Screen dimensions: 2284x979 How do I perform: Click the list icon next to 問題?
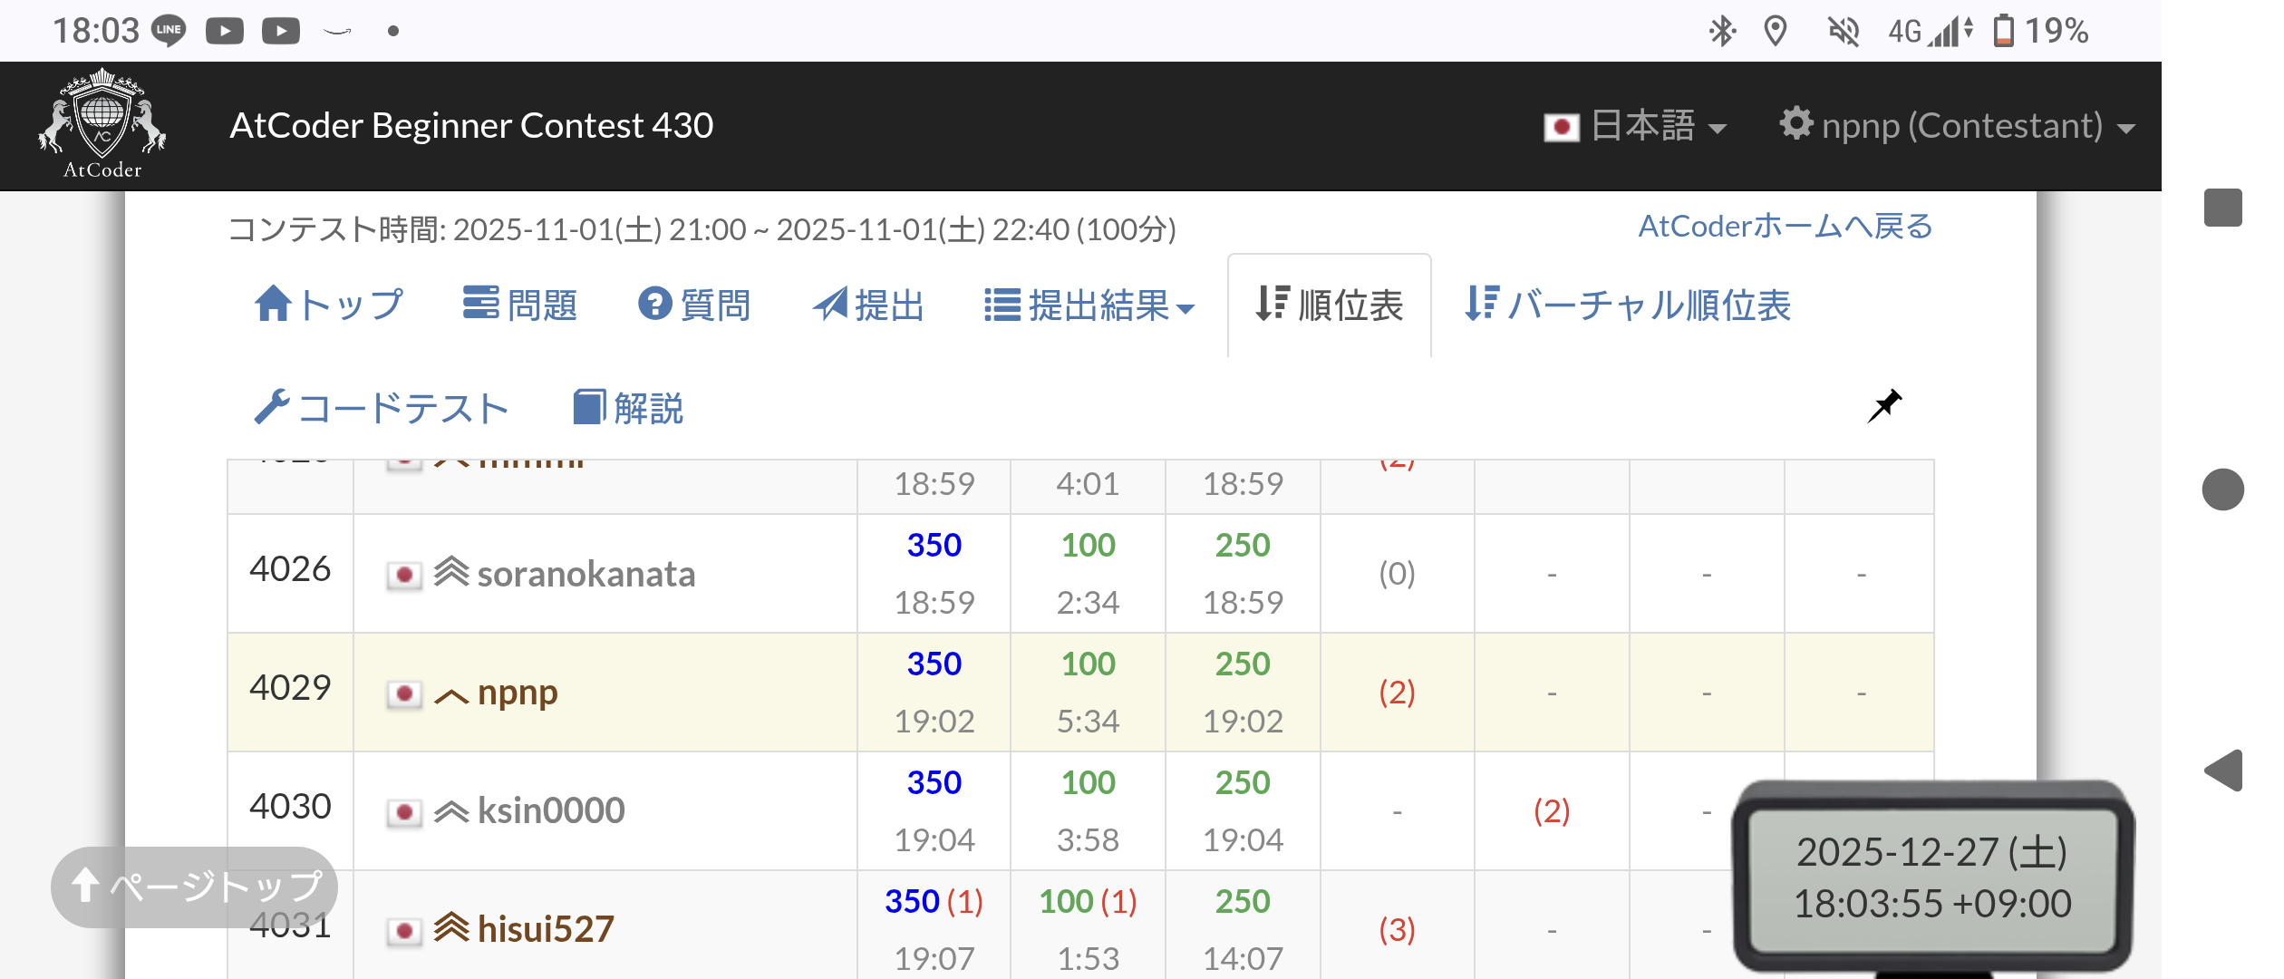(481, 304)
